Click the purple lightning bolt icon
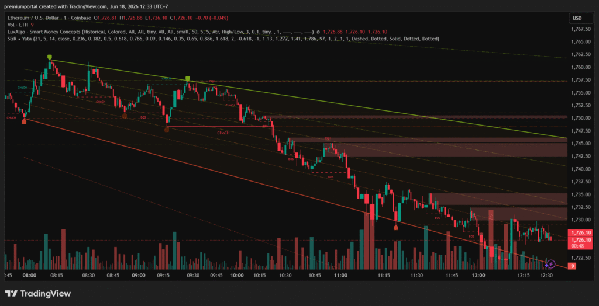Viewport: 599px width, 306px height. click(551, 263)
